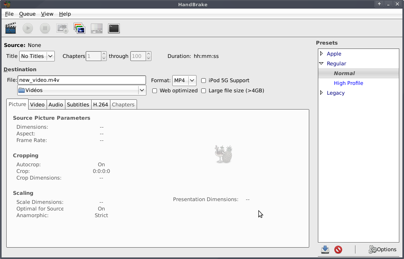The image size is (404, 259).
Task: Click the end chapter number field
Action: click(x=138, y=56)
